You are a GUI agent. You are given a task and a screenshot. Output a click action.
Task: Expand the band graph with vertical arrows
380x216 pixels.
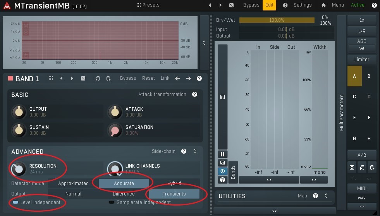(204, 43)
